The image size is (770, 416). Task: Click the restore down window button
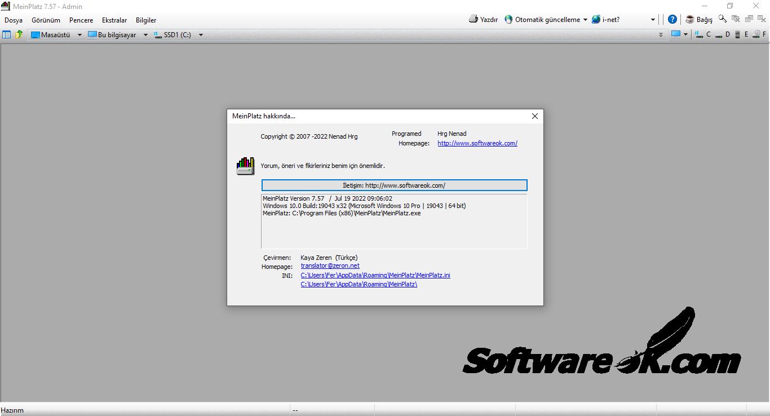tap(730, 6)
